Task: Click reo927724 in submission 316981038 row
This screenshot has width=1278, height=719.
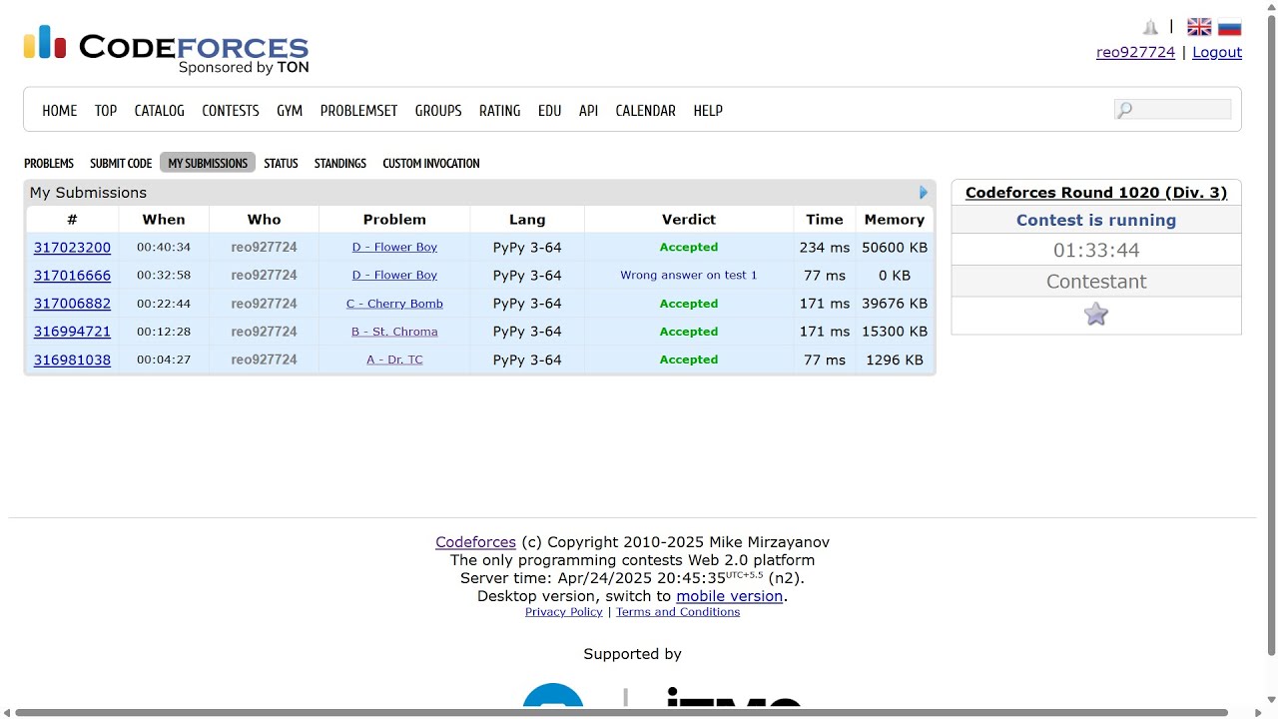Action: (264, 359)
